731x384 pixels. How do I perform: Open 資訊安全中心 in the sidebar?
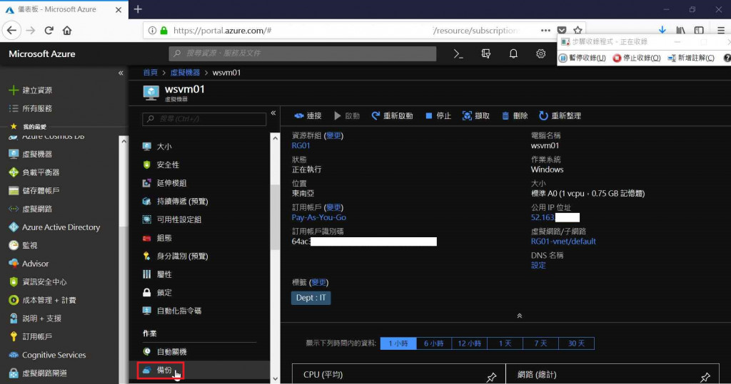39,281
